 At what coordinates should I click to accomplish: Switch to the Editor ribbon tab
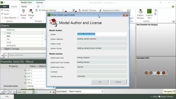24,7
